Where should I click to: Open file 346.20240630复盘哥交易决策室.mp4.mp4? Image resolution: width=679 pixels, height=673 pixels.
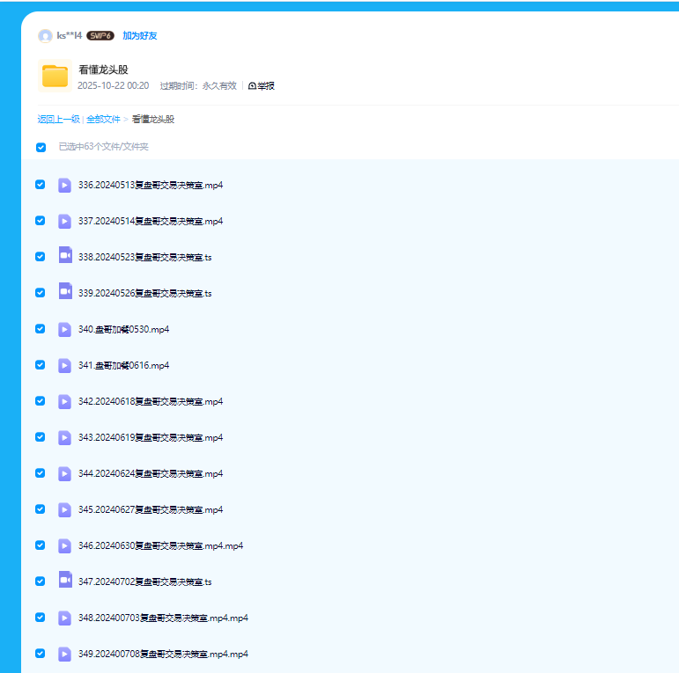(x=160, y=545)
